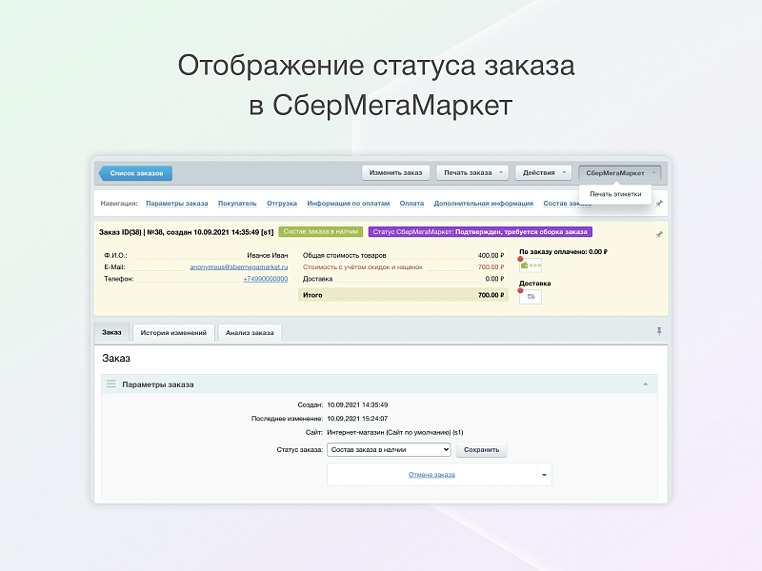Open the Действия dropdown menu
The width and height of the screenshot is (762, 571).
(544, 172)
